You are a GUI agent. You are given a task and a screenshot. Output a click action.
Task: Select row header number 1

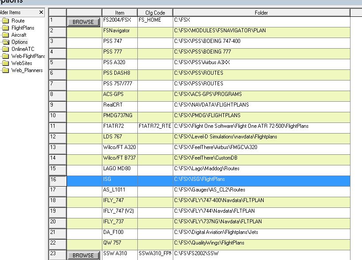(x=58, y=22)
